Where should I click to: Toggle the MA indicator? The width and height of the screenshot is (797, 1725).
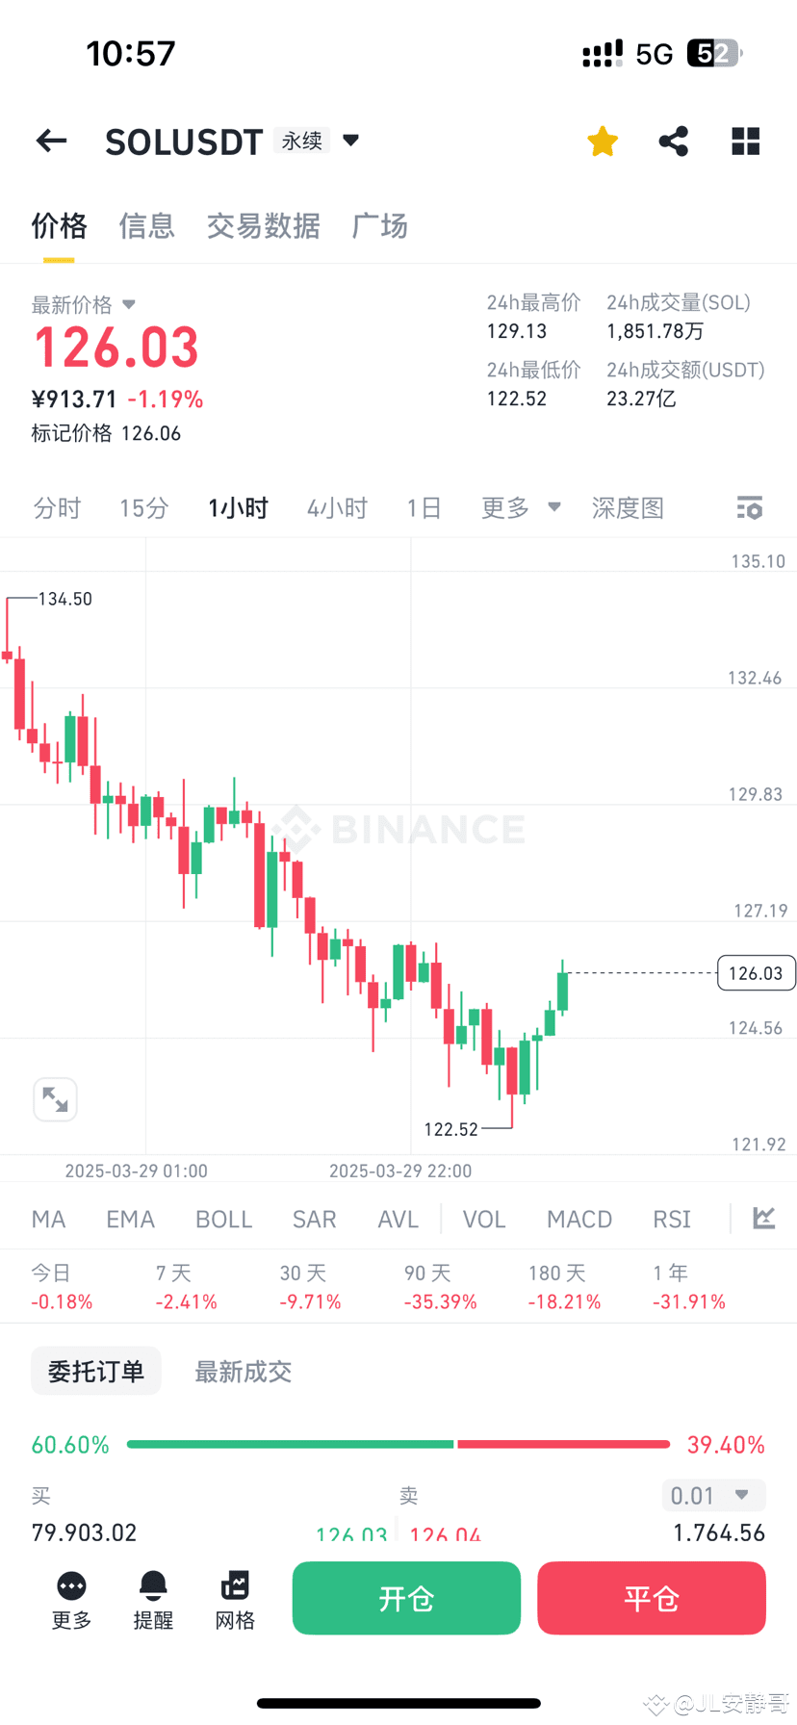[48, 1218]
